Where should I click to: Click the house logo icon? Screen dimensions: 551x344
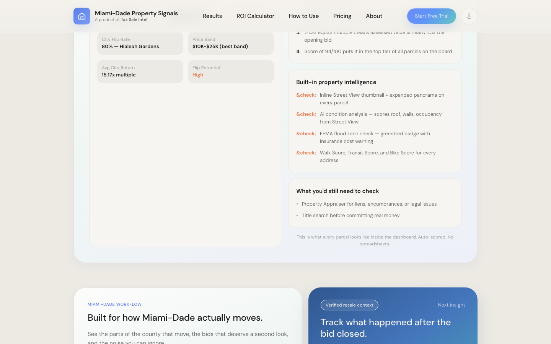[82, 16]
